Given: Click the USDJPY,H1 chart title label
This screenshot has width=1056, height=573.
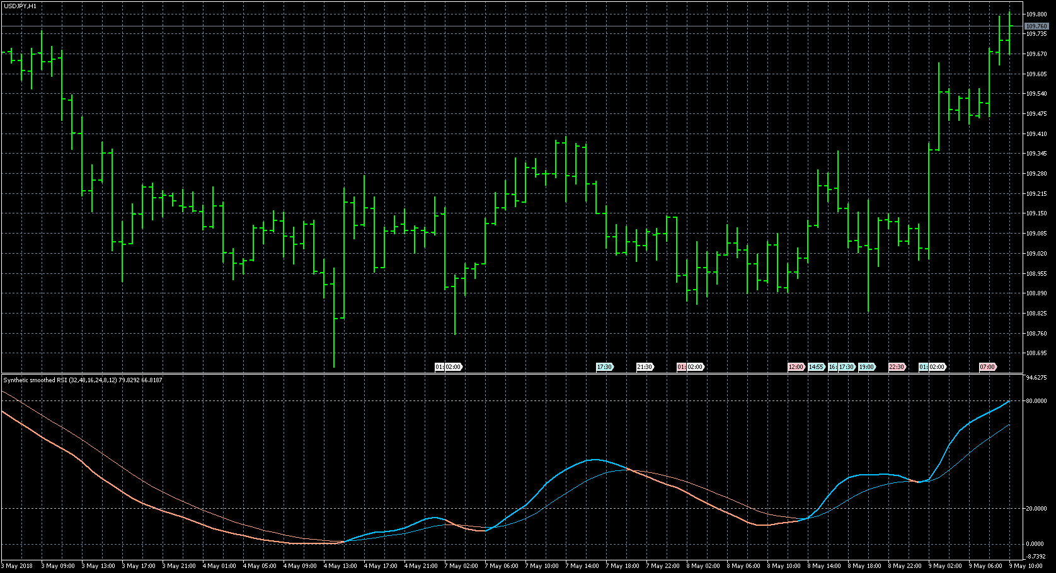Looking at the screenshot, I should 20,6.
